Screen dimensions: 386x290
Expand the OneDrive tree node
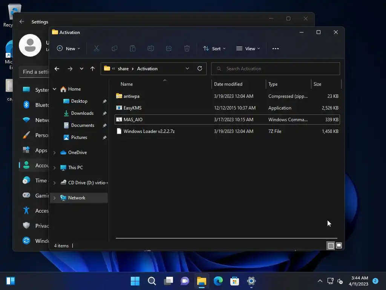54,153
